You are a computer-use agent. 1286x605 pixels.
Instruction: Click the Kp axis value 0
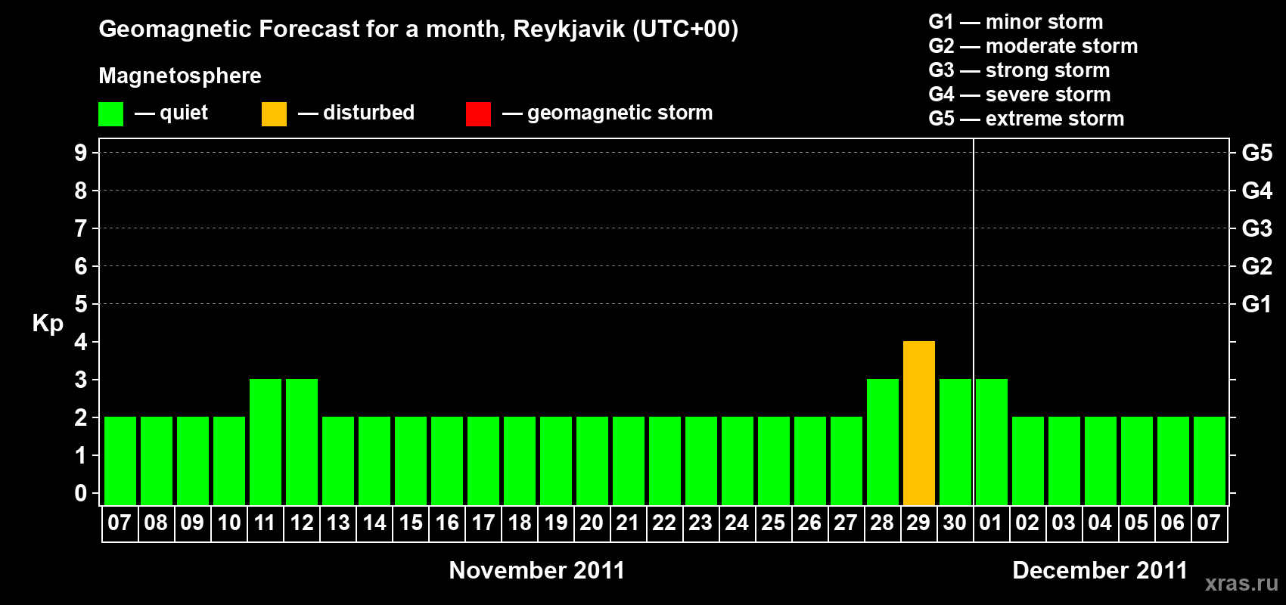coord(81,493)
